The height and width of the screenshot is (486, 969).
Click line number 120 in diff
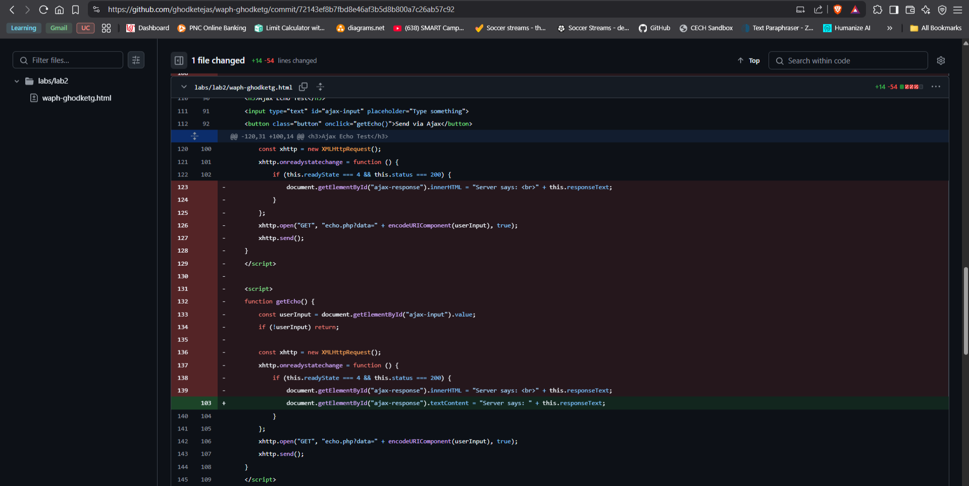coord(182,149)
